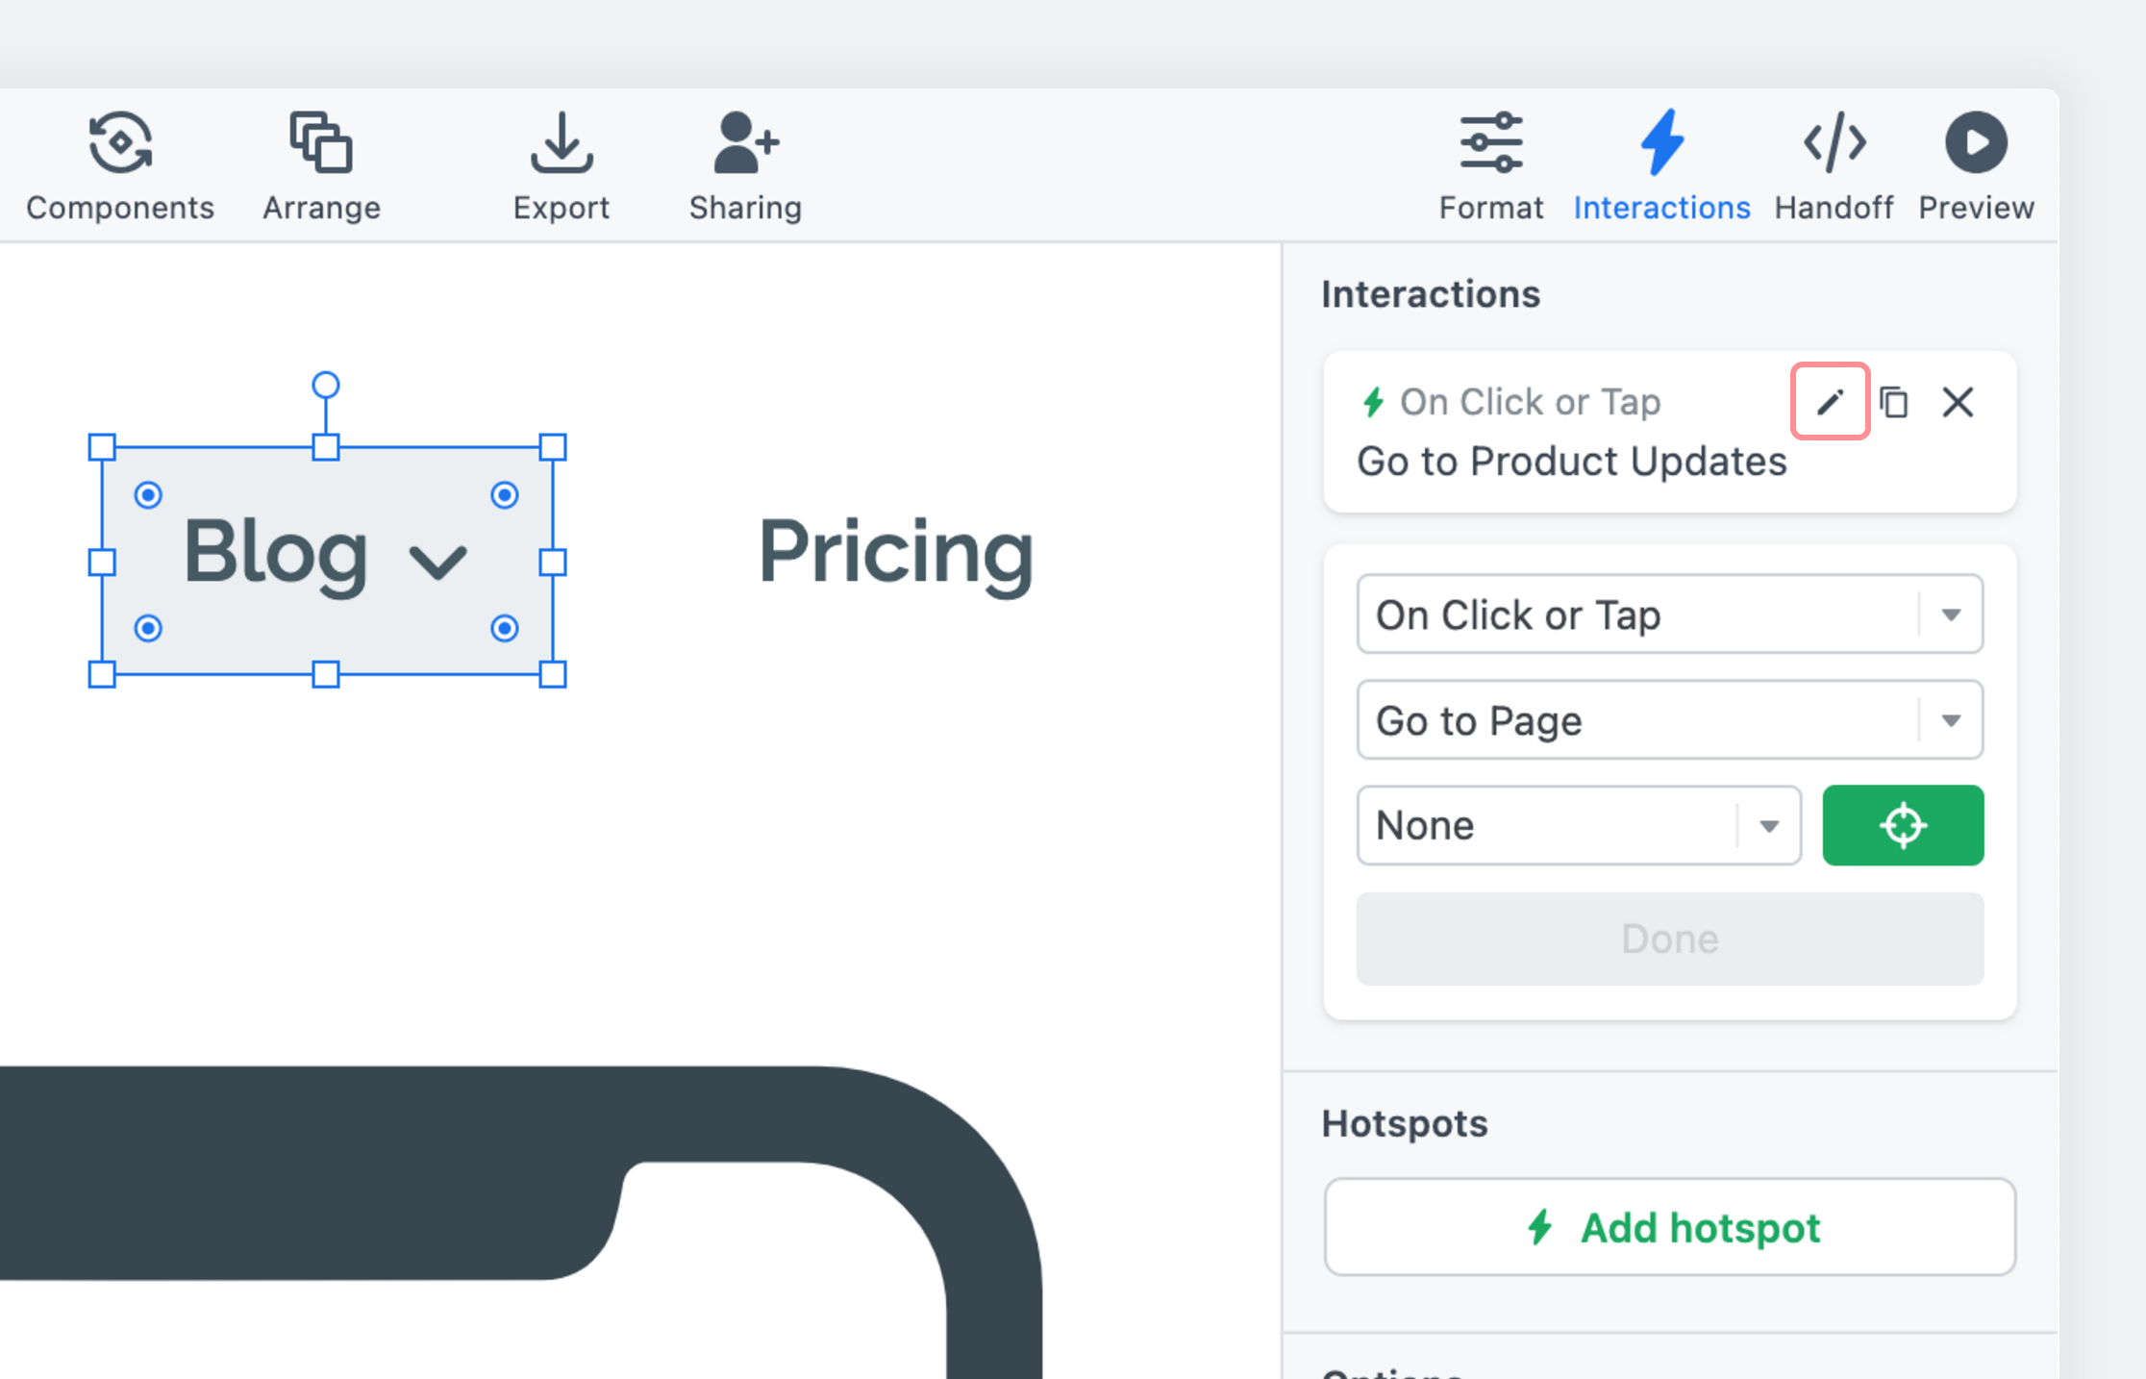The width and height of the screenshot is (2146, 1379).
Task: Start the prototype Preview
Action: [1976, 165]
